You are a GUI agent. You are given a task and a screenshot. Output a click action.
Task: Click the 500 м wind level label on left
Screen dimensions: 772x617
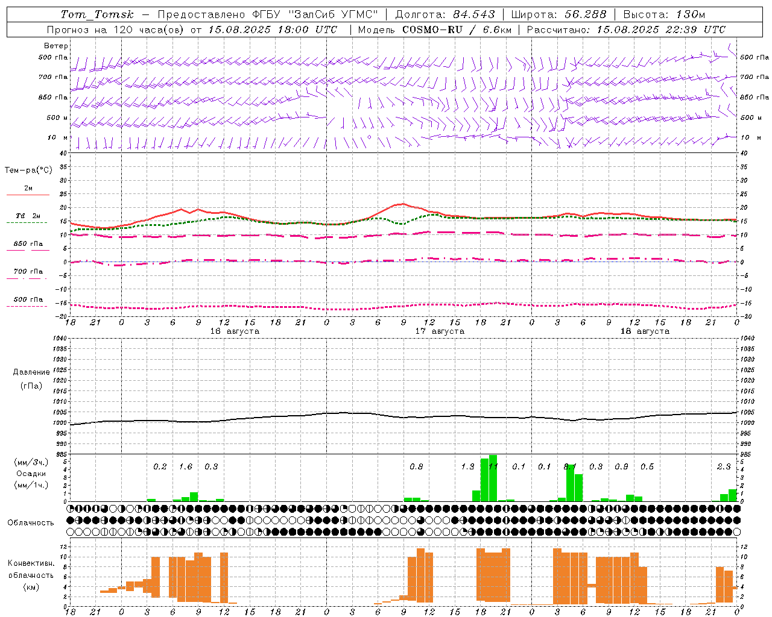point(57,117)
